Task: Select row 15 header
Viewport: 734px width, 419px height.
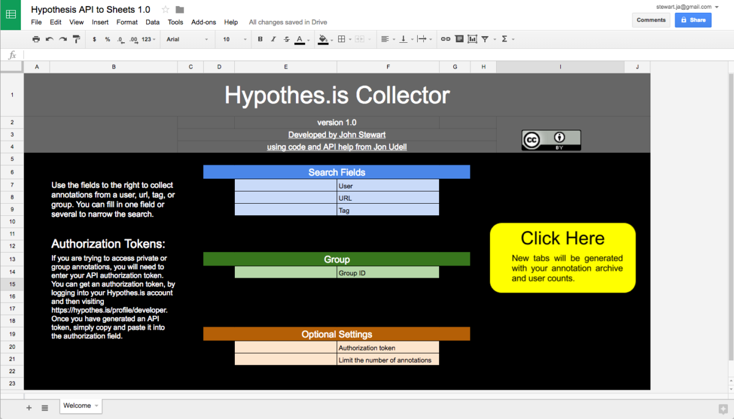Action: point(12,284)
